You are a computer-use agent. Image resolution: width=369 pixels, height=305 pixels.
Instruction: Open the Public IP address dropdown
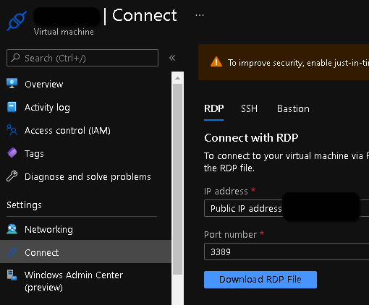point(287,208)
